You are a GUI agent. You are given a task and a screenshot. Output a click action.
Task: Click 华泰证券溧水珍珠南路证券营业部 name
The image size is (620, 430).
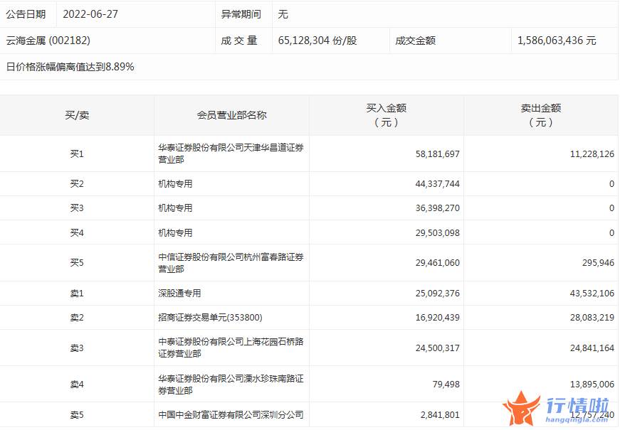point(231,385)
